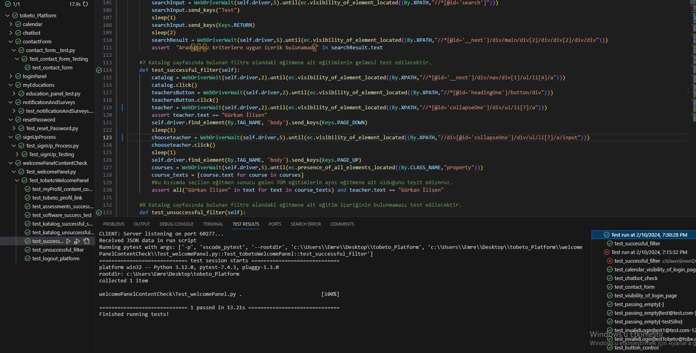Open the PORTS tab

pyautogui.click(x=275, y=224)
